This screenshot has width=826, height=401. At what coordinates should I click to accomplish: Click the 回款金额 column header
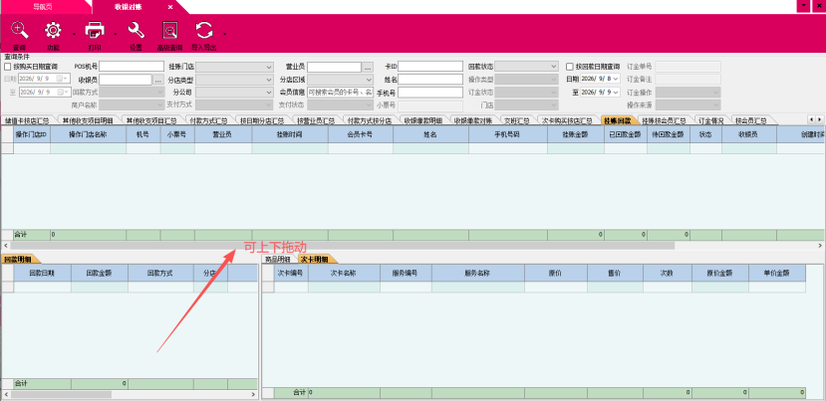point(99,273)
